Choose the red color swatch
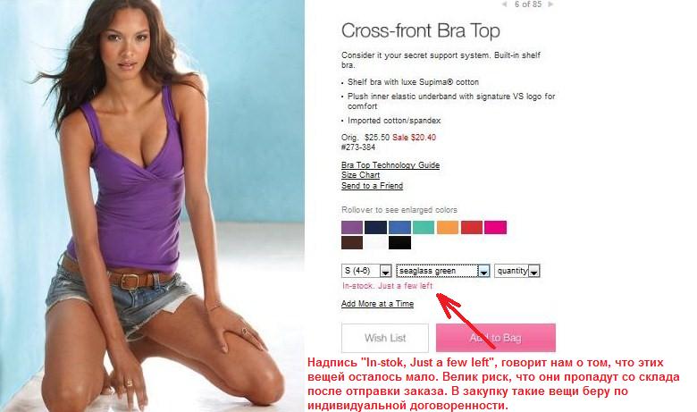Viewport: 697px width, 412px height. pyautogui.click(x=472, y=227)
